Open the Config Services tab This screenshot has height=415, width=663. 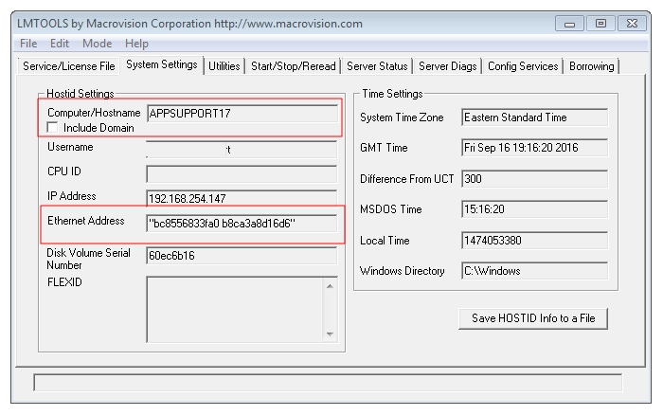point(524,66)
